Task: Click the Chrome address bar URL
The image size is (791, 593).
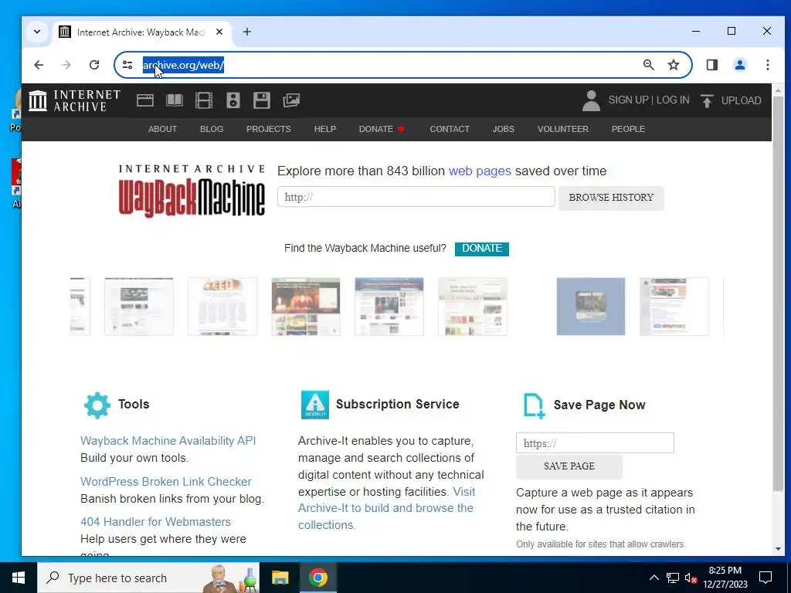Action: [x=183, y=65]
